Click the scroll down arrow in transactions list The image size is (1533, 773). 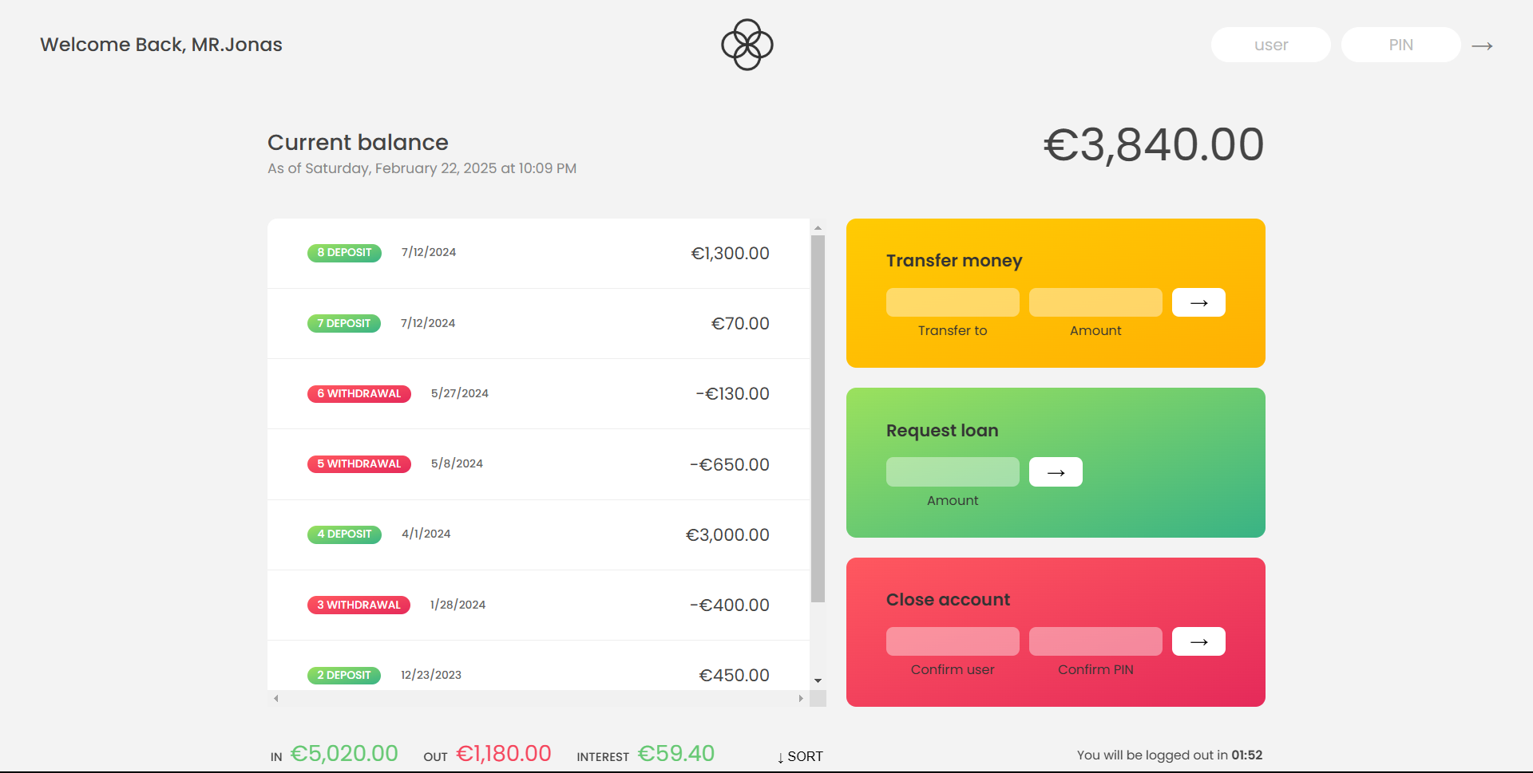818,680
